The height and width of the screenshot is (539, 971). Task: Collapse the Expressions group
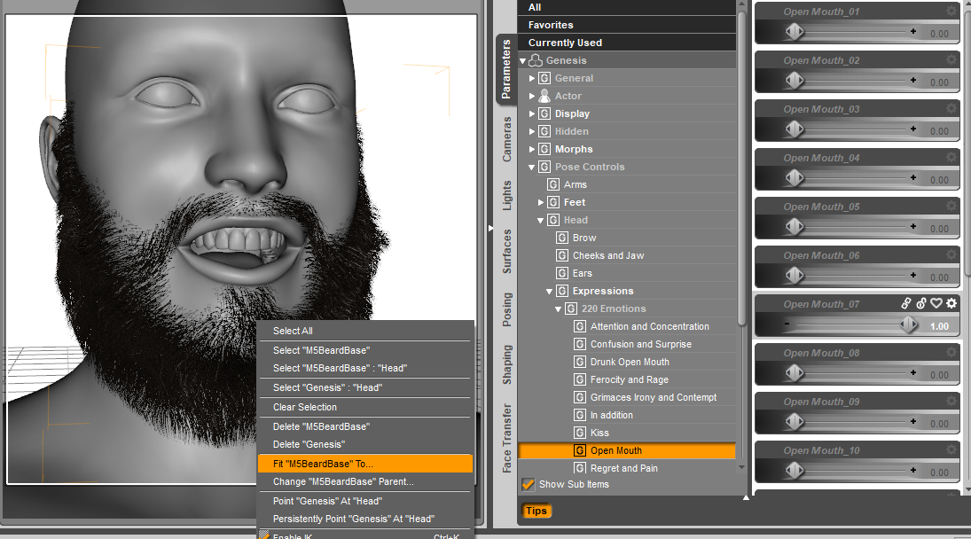click(549, 291)
